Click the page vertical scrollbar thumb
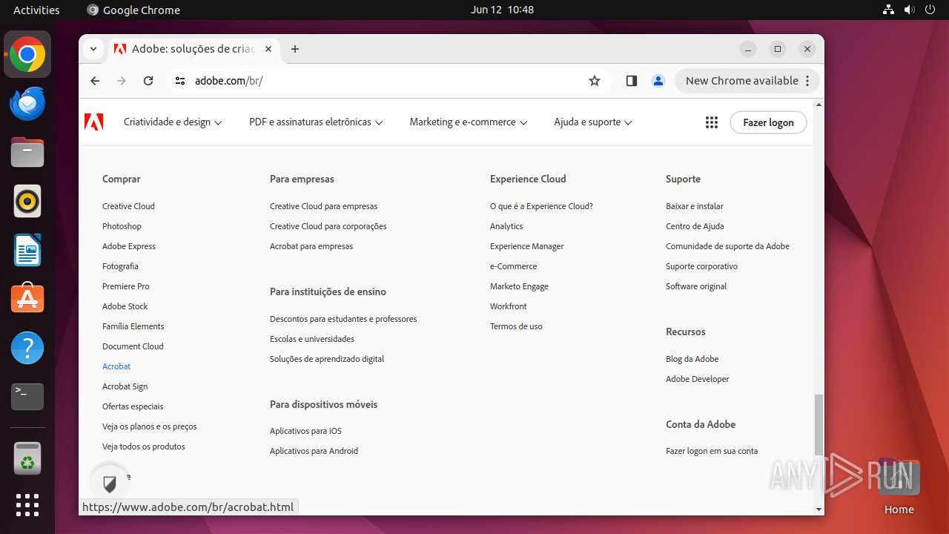The width and height of the screenshot is (949, 534). coord(819,424)
